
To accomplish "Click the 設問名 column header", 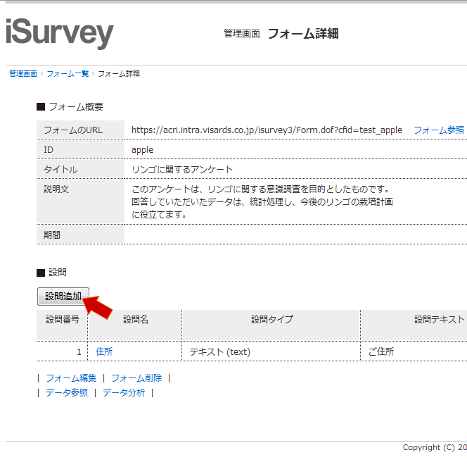I will point(135,320).
